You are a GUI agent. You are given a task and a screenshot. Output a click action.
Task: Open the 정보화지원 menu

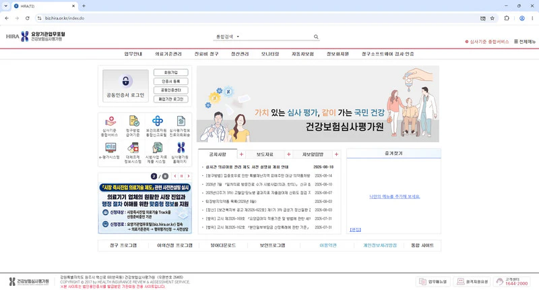[x=338, y=54]
